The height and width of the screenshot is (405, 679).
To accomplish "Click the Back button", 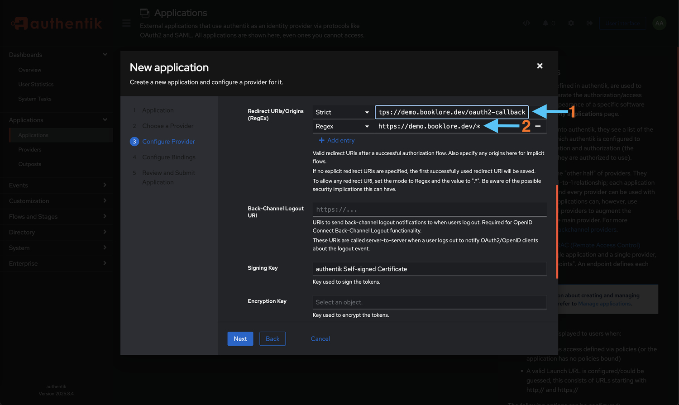I will point(273,339).
